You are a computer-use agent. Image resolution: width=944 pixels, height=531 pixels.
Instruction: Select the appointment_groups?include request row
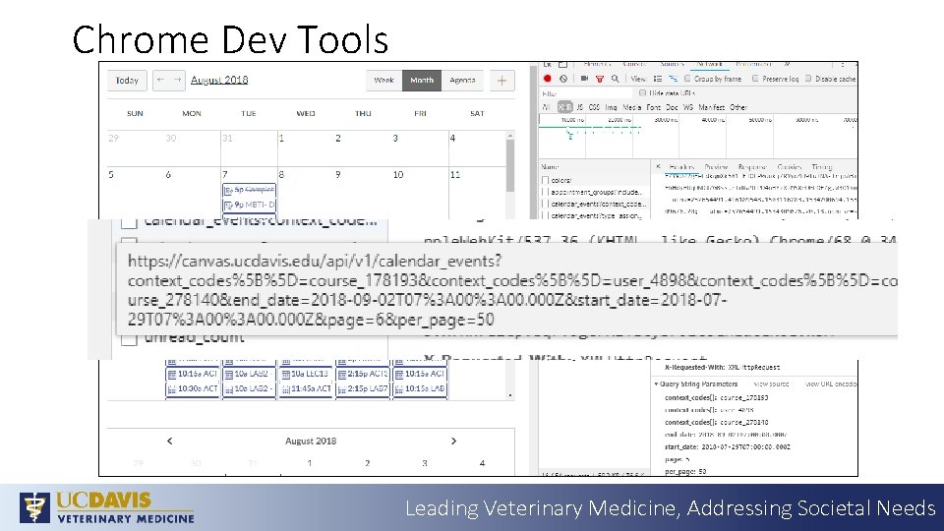tap(594, 192)
